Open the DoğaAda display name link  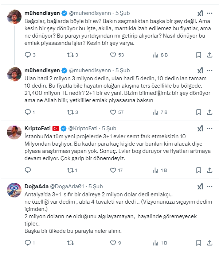36,186
